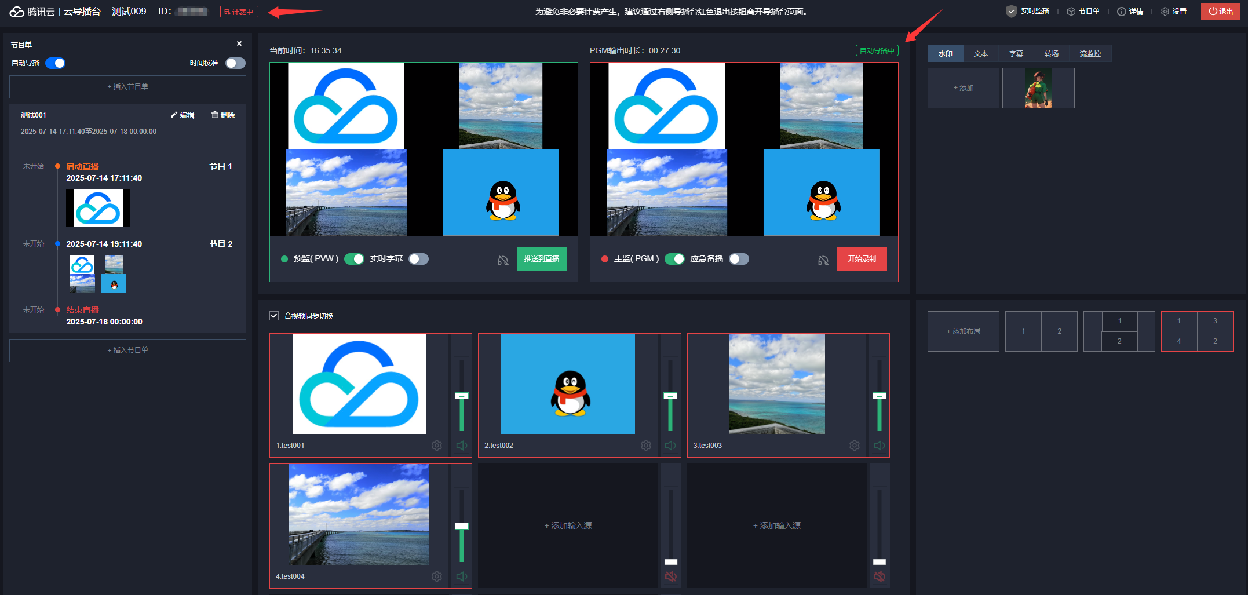Click the red 退出 power button
Image resolution: width=1248 pixels, height=595 pixels.
[x=1221, y=12]
